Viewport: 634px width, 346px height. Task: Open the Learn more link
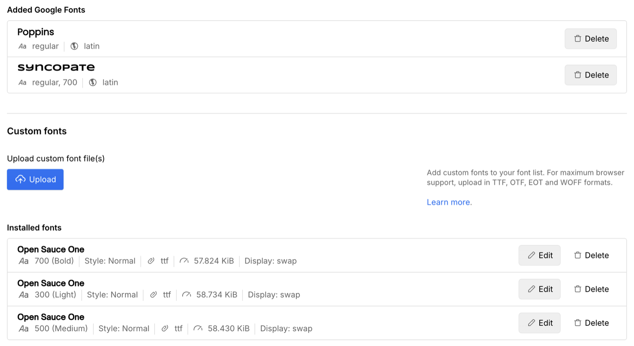point(448,202)
